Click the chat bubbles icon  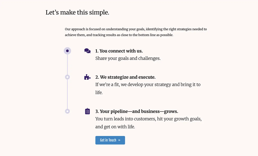tap(87, 51)
